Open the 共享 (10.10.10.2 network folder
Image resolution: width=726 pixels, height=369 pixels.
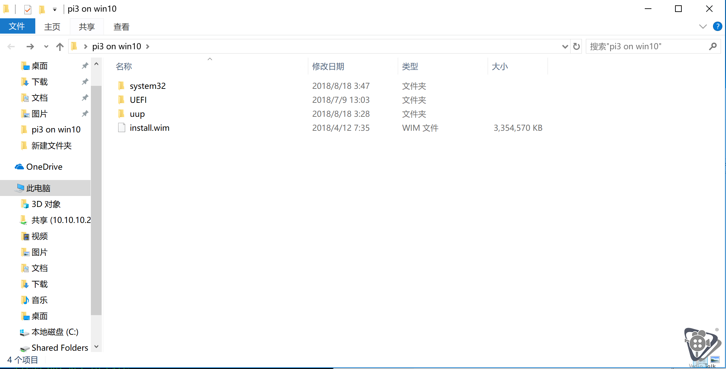61,220
